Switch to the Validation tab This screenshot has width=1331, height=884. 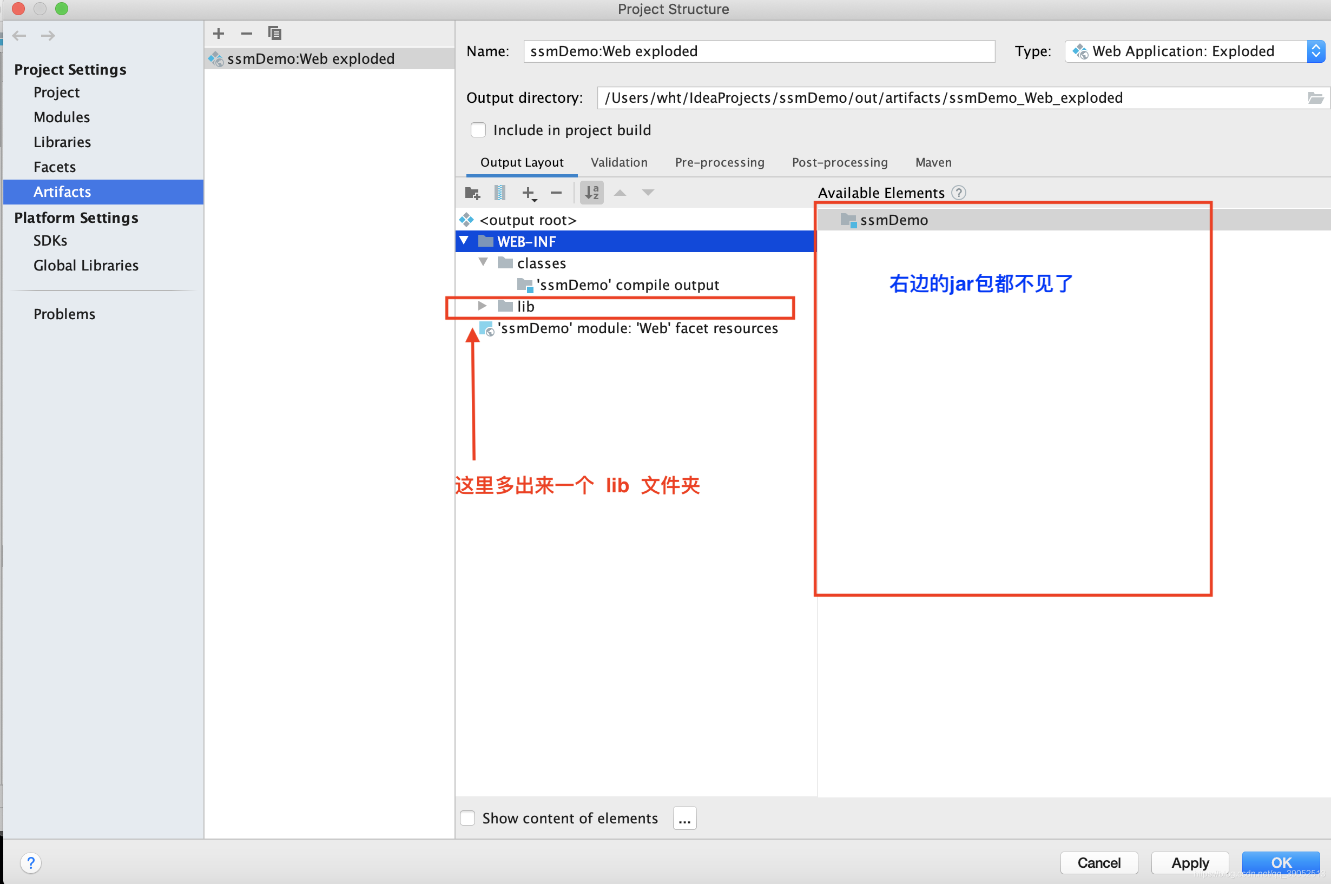(x=619, y=163)
